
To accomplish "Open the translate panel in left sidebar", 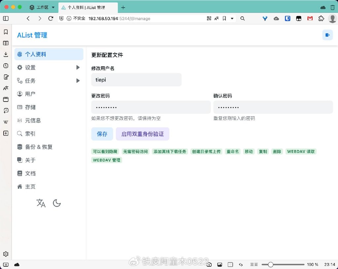I will (6, 88).
